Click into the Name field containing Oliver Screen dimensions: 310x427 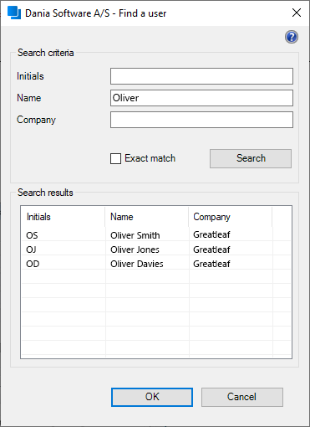201,98
